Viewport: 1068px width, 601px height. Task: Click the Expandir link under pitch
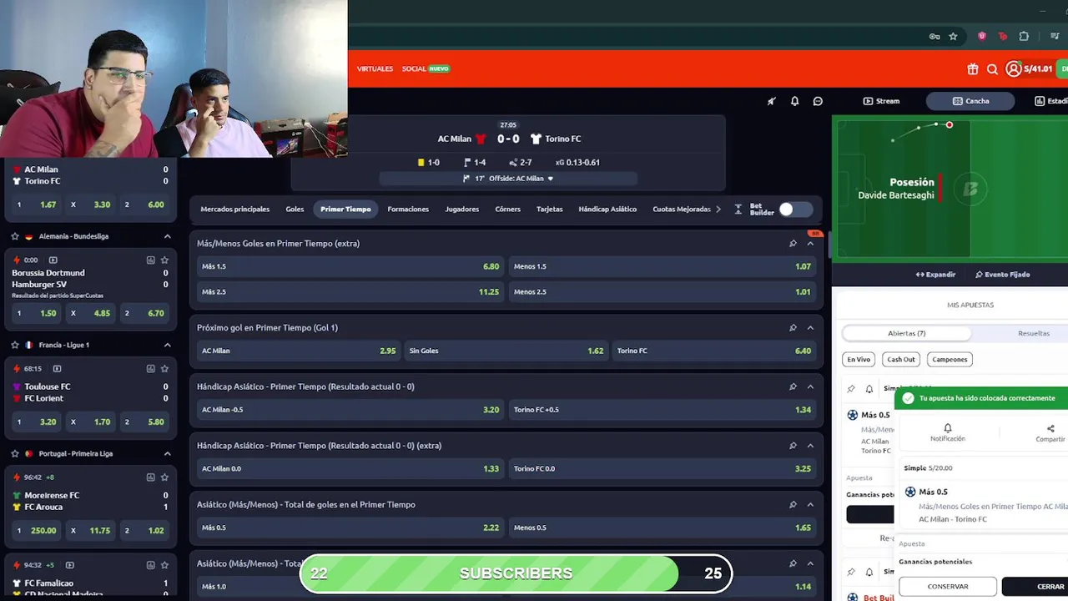point(935,275)
